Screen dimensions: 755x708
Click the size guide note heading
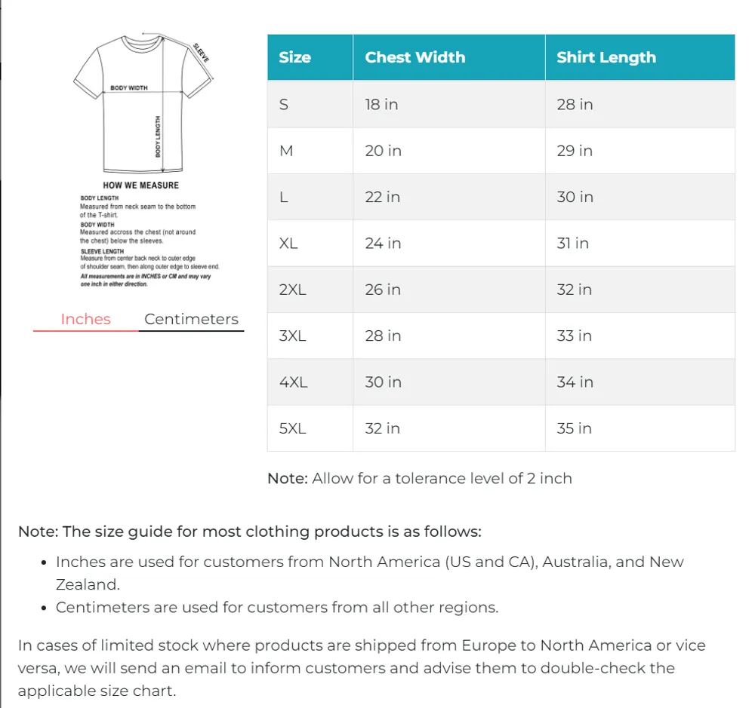point(249,532)
